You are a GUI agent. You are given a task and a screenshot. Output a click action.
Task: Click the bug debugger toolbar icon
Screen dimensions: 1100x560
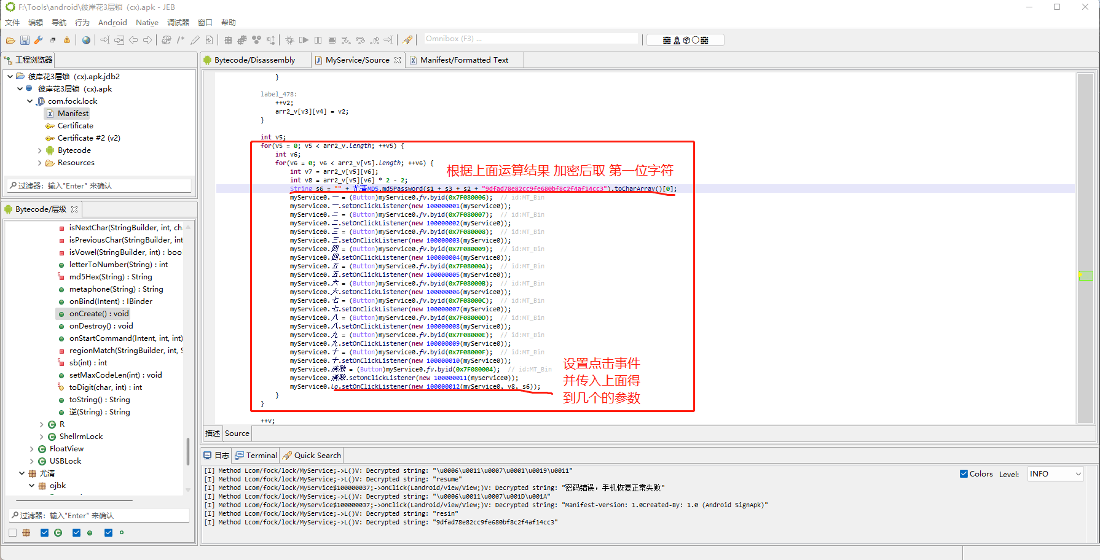click(289, 40)
